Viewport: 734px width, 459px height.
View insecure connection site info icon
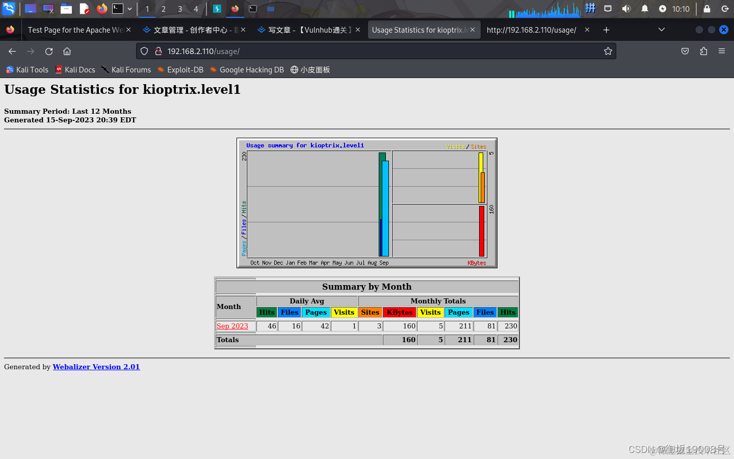click(159, 51)
